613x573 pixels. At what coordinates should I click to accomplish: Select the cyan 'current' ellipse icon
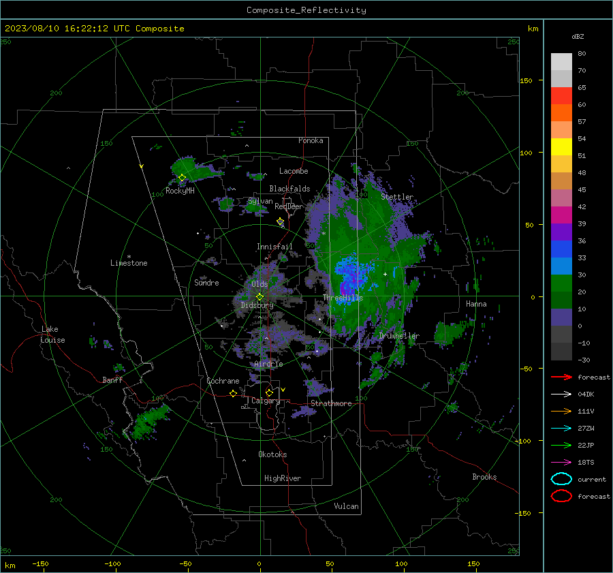pyautogui.click(x=561, y=479)
